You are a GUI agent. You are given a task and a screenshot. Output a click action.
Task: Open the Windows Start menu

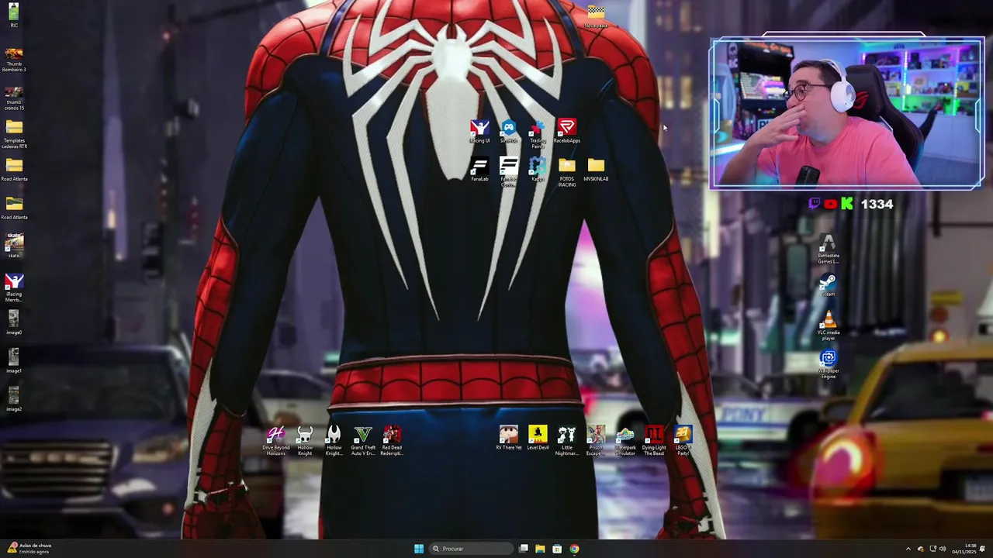tap(419, 549)
